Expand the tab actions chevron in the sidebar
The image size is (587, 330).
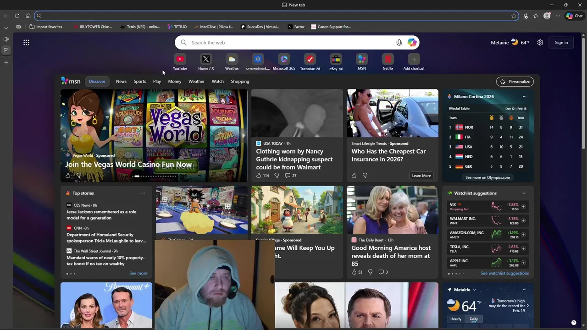click(x=6, y=28)
